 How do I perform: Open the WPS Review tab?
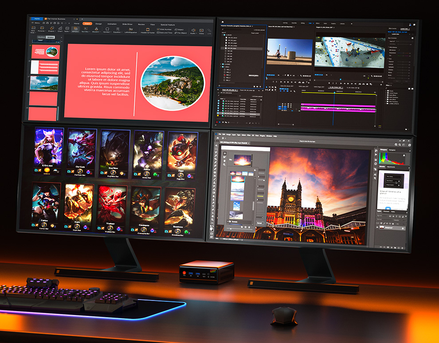click(141, 24)
